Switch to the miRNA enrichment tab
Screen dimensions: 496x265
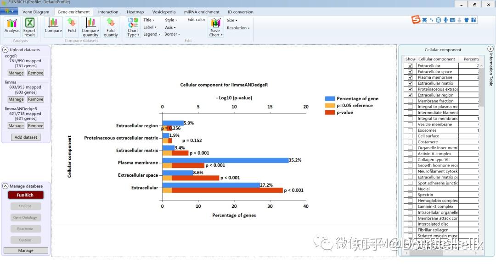[202, 12]
